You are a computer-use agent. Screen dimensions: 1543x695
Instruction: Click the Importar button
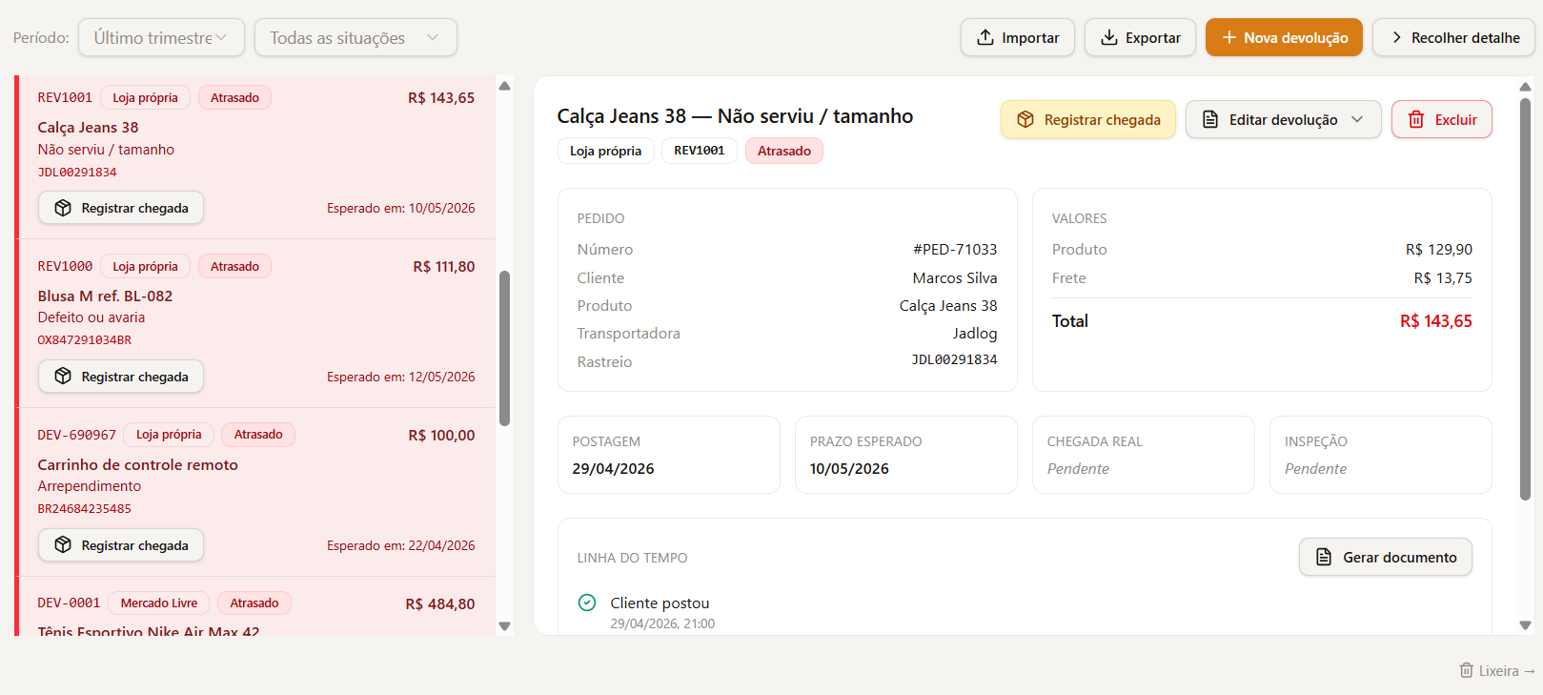click(x=1018, y=37)
